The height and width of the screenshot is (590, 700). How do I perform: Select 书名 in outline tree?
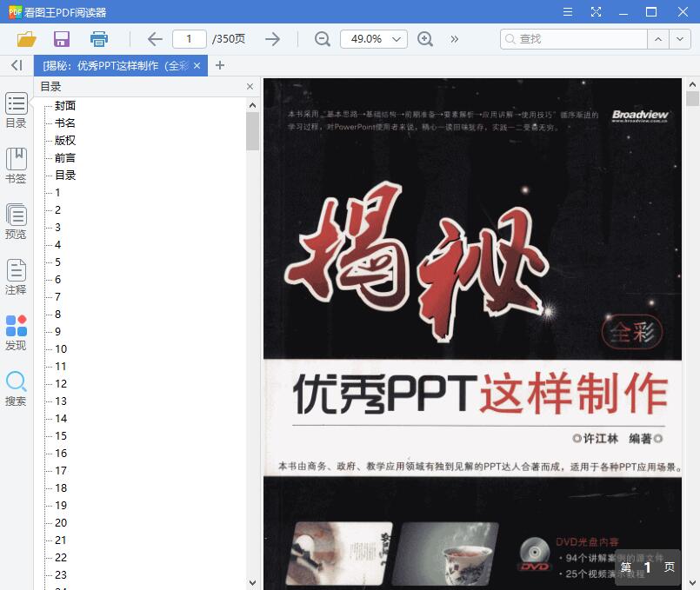click(x=65, y=123)
